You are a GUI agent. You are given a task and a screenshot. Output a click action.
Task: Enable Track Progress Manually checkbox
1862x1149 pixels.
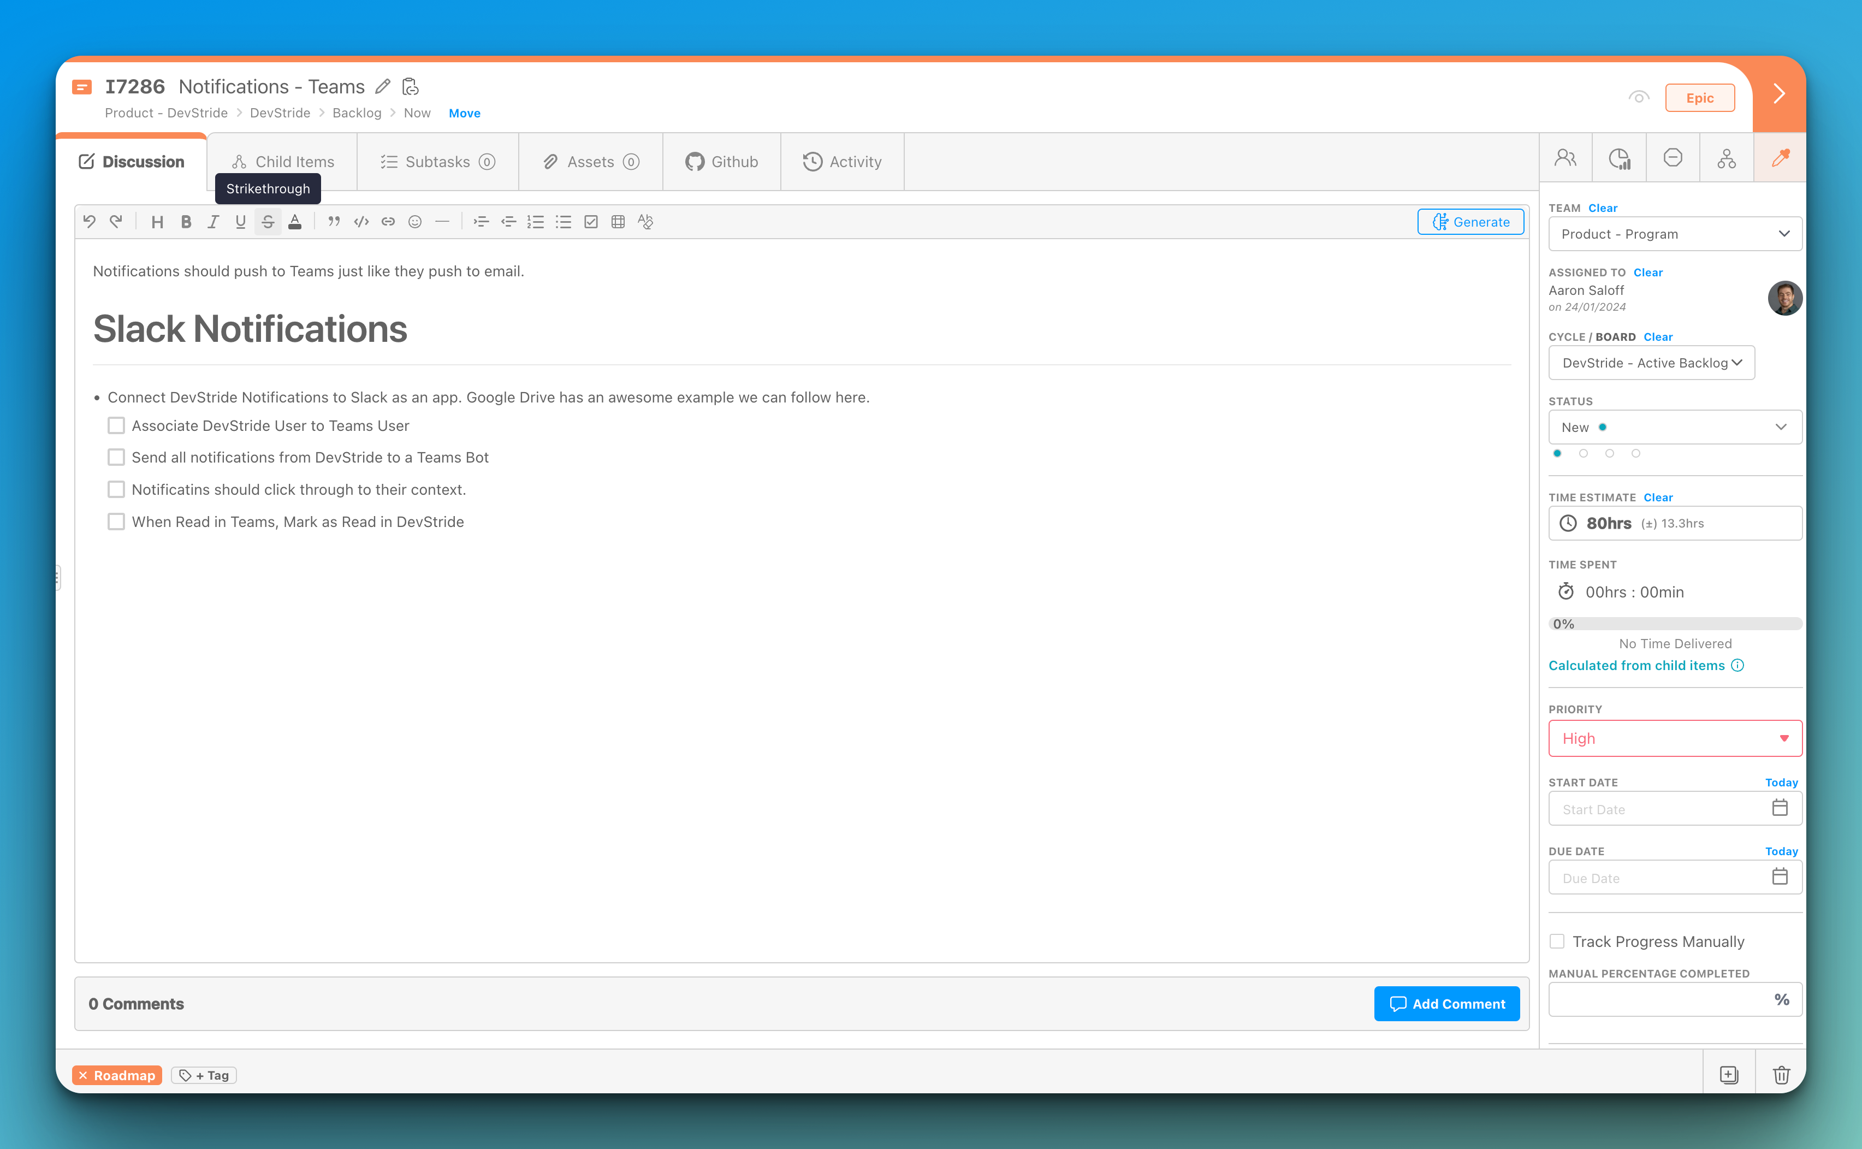(1557, 941)
